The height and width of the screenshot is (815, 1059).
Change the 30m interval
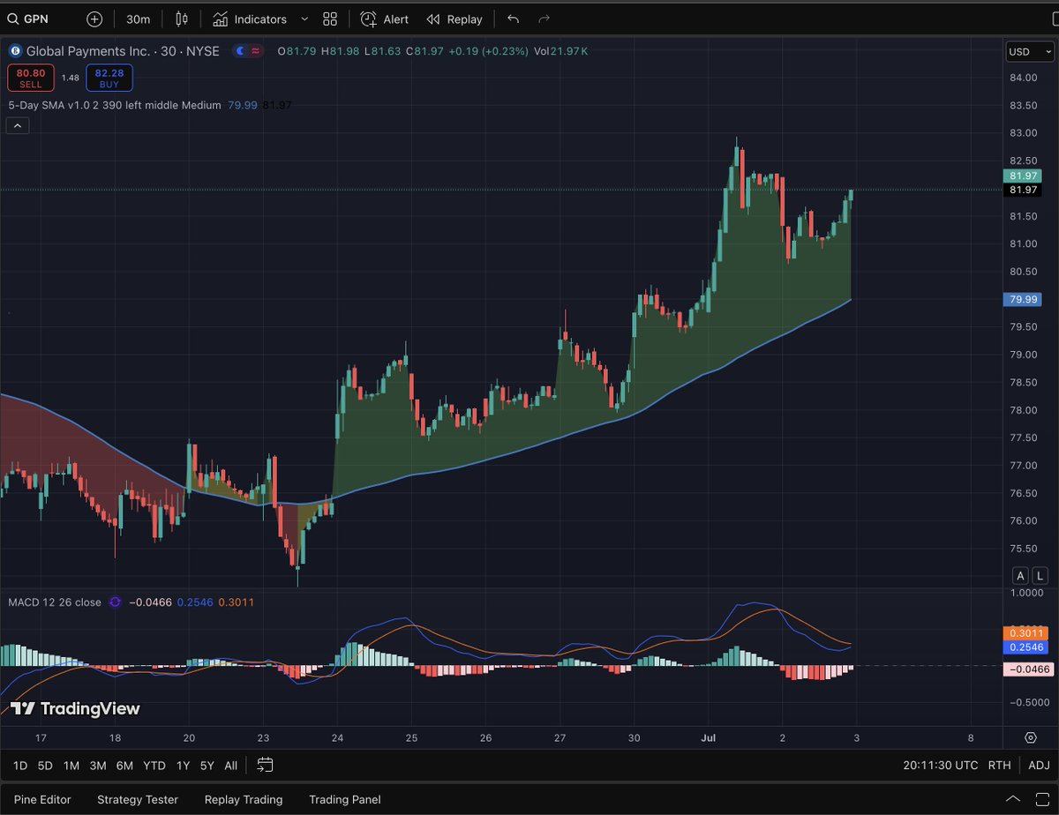coord(138,19)
